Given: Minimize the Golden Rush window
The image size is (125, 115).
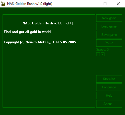Looking at the screenshot, I should (92, 4).
